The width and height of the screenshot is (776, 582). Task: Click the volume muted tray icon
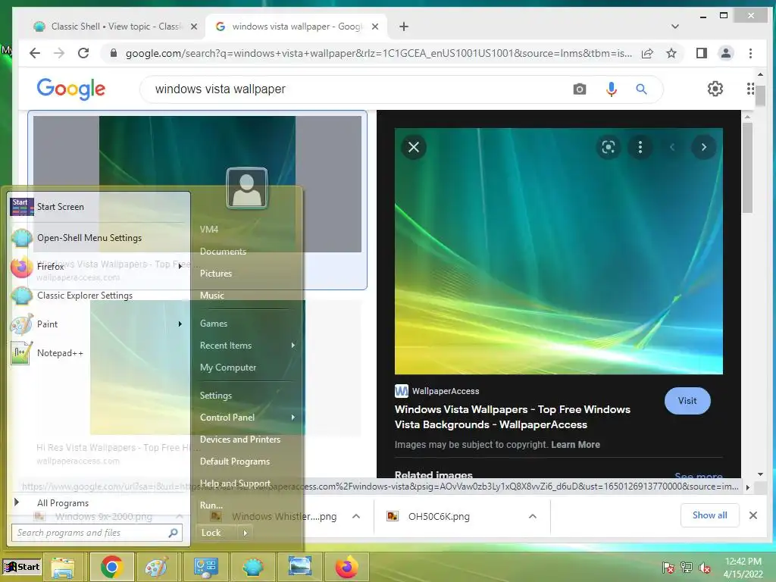(705, 568)
